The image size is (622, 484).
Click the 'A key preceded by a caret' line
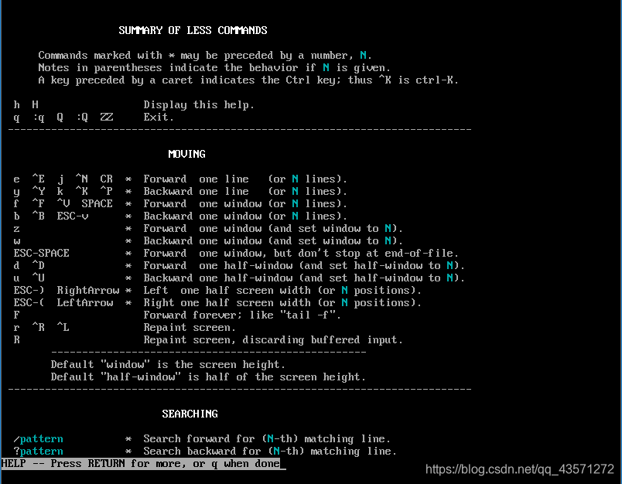(248, 80)
